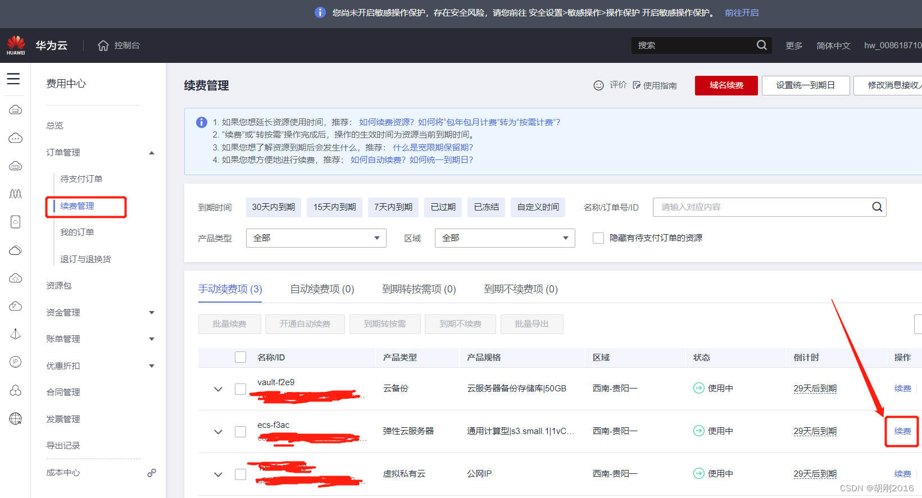Click the search icon in 名称/订单号/ID field
This screenshot has width=922, height=498.
pyautogui.click(x=877, y=207)
